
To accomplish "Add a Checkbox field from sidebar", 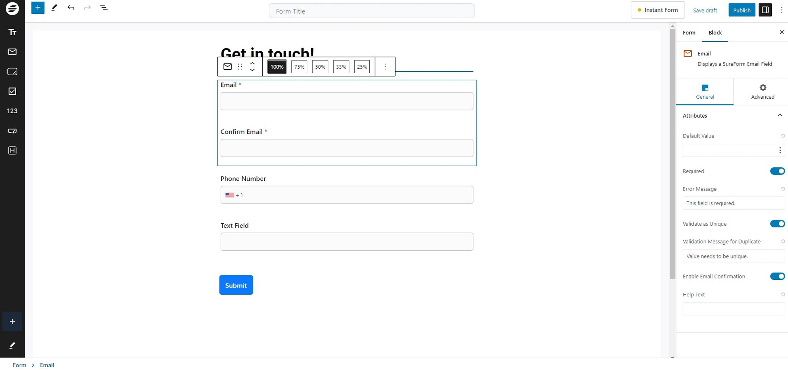I will click(13, 91).
